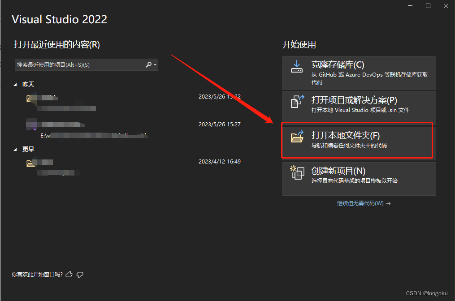Close the Visual Studio 2022 start window
This screenshot has height=301, width=455.
pos(446,6)
